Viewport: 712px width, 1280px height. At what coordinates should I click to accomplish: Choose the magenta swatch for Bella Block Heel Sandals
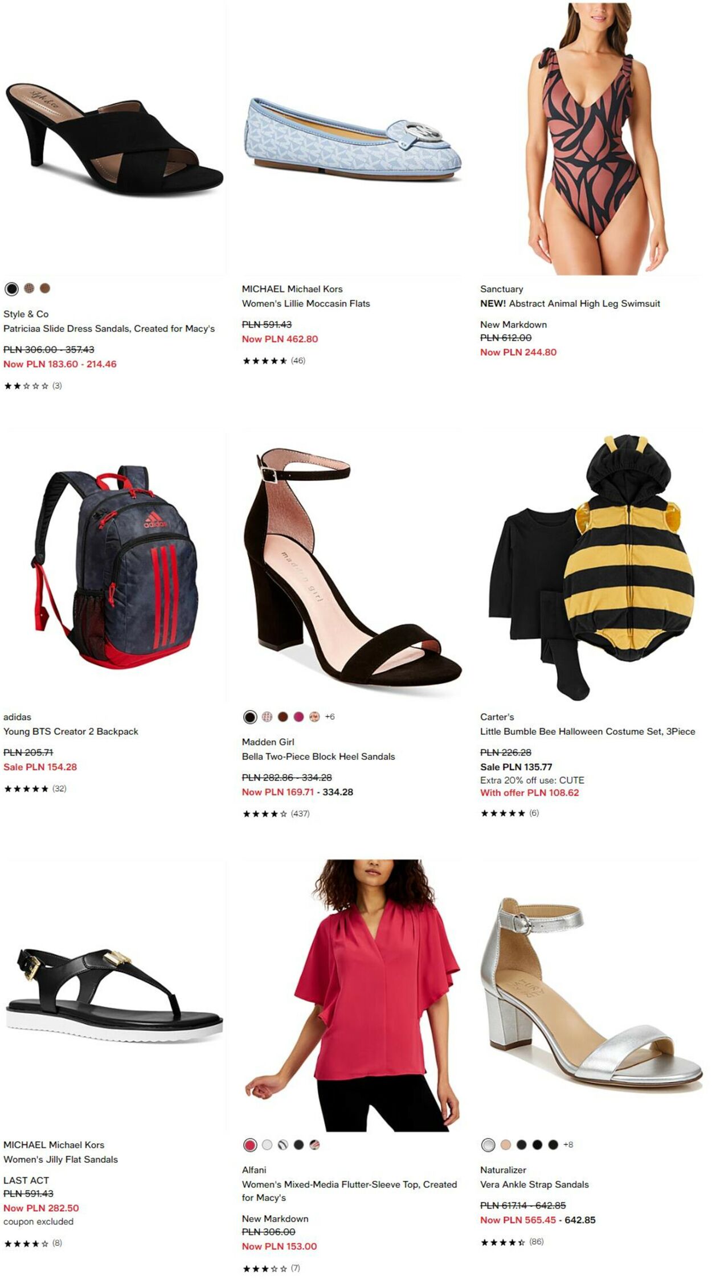coord(298,717)
